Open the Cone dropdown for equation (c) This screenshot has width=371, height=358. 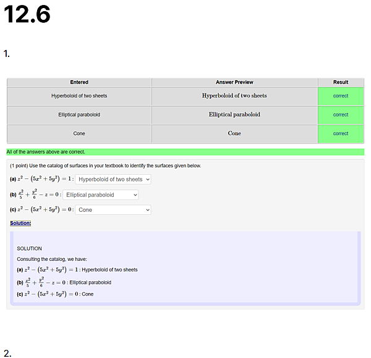(113, 210)
